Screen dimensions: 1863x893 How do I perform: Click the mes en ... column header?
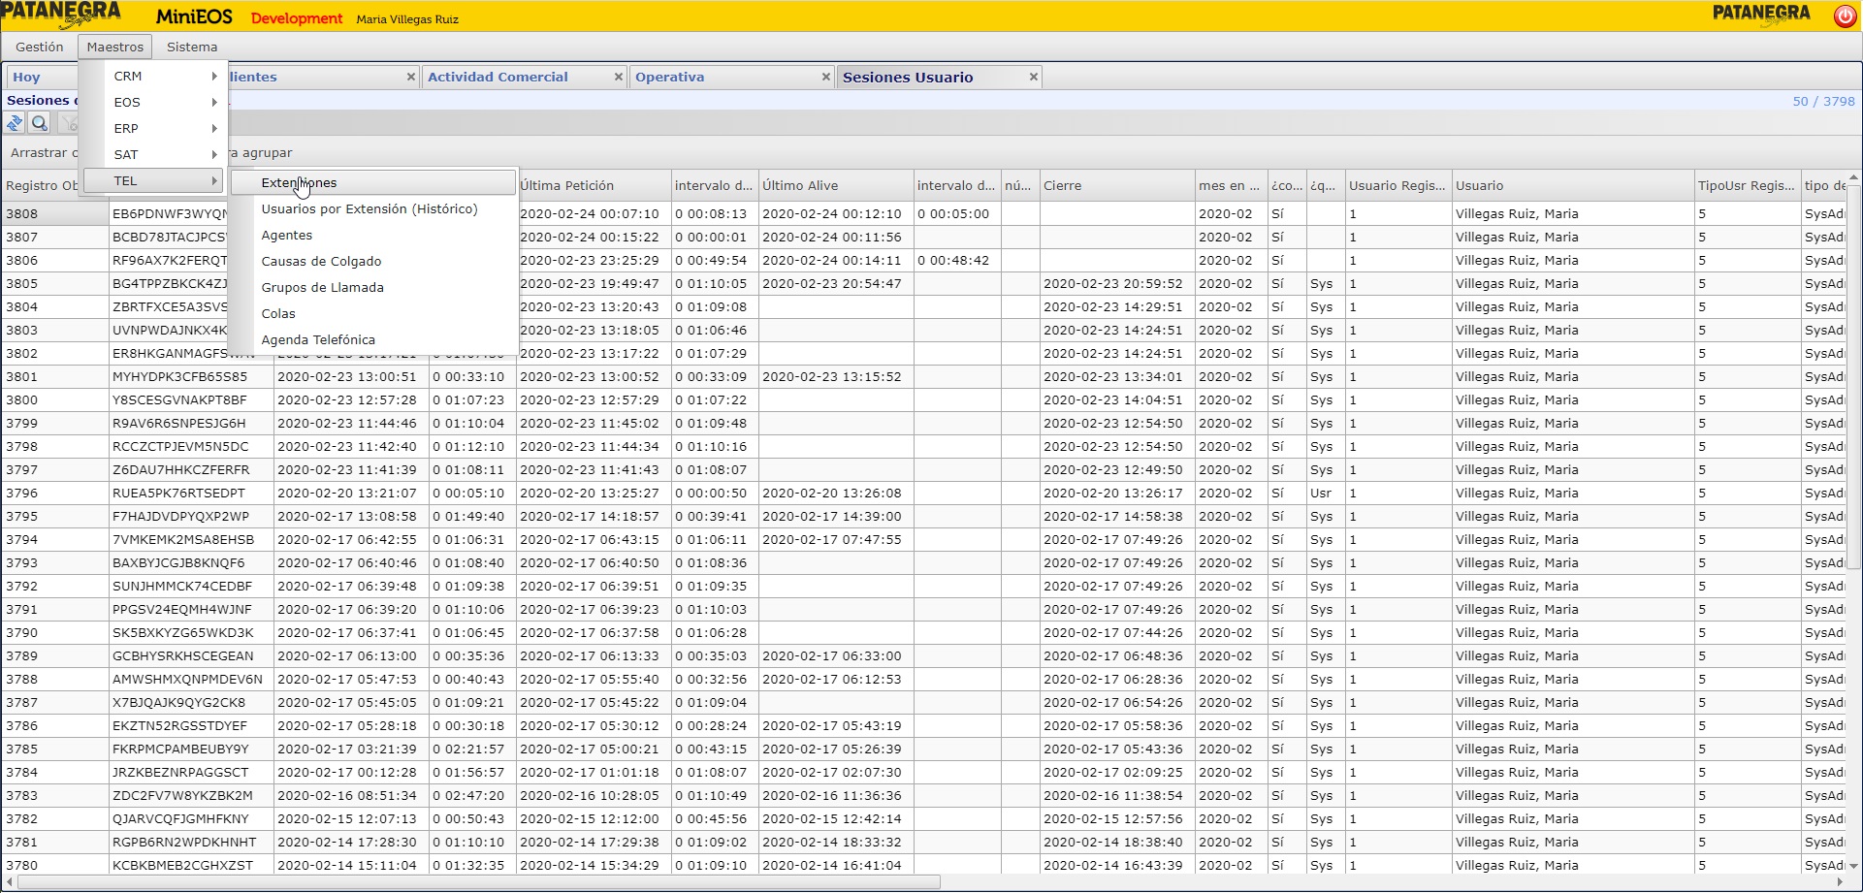[1232, 185]
